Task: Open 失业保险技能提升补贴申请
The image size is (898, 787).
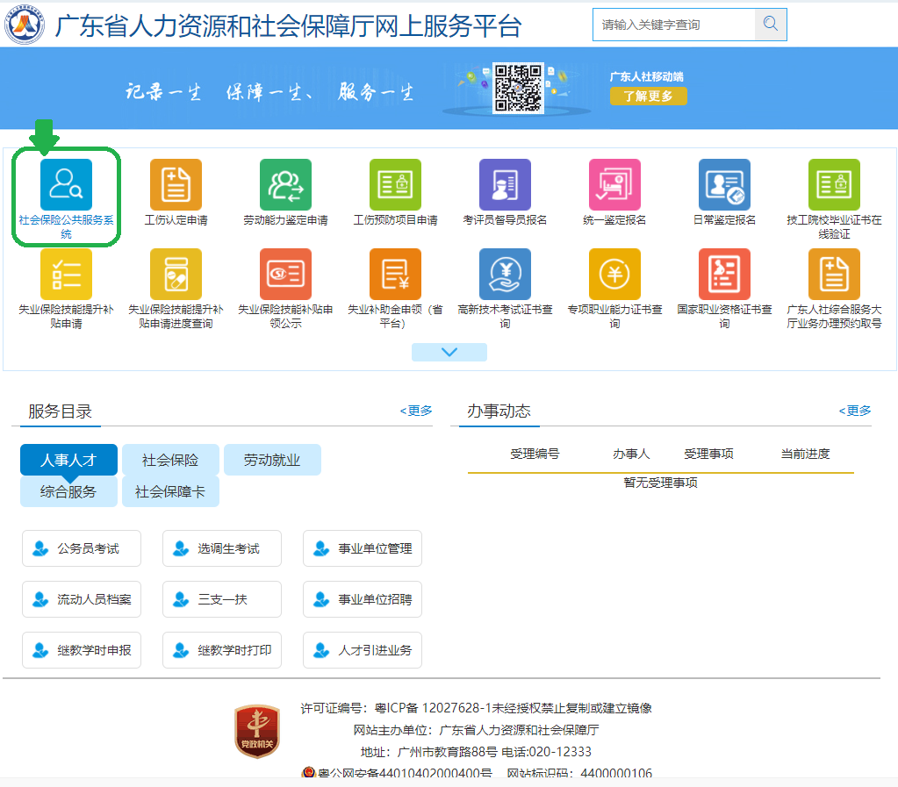Action: [x=66, y=274]
